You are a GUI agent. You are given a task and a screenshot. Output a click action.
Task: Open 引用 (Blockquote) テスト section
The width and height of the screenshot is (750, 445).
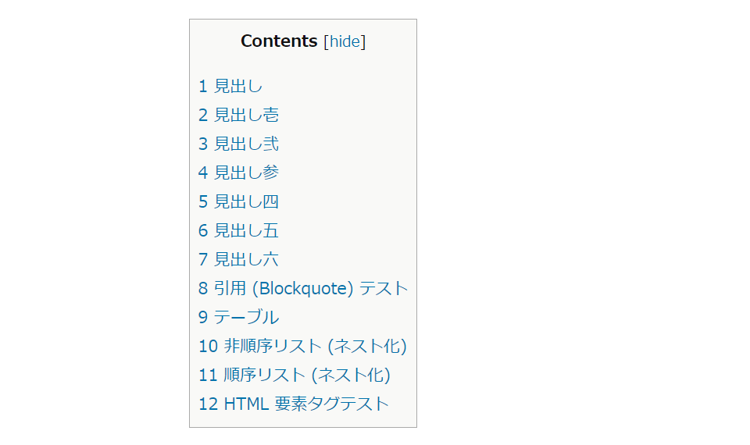pos(311,289)
